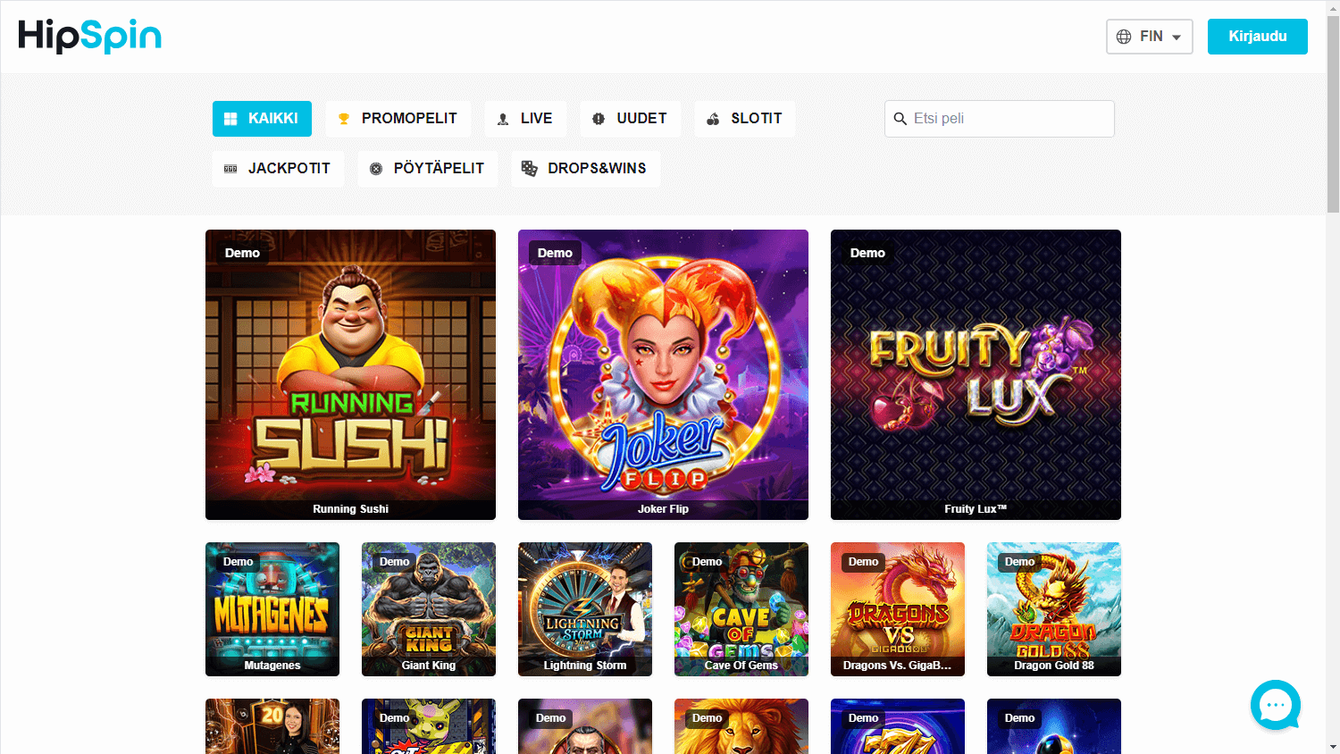This screenshot has width=1340, height=754.
Task: Click the grid icon in KAIKKI
Action: (x=230, y=119)
